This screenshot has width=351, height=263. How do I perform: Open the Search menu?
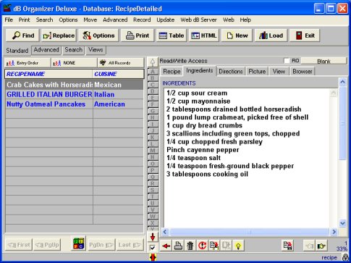pyautogui.click(x=44, y=20)
